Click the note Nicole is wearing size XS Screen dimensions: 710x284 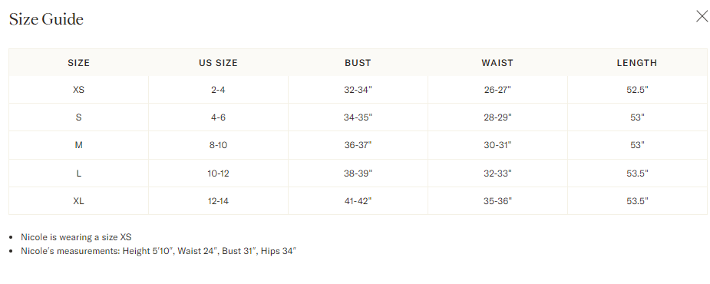(x=76, y=237)
